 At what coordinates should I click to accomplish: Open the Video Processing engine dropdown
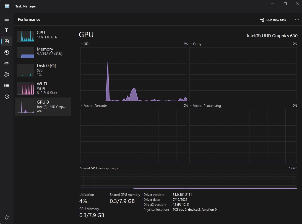[x=191, y=106]
